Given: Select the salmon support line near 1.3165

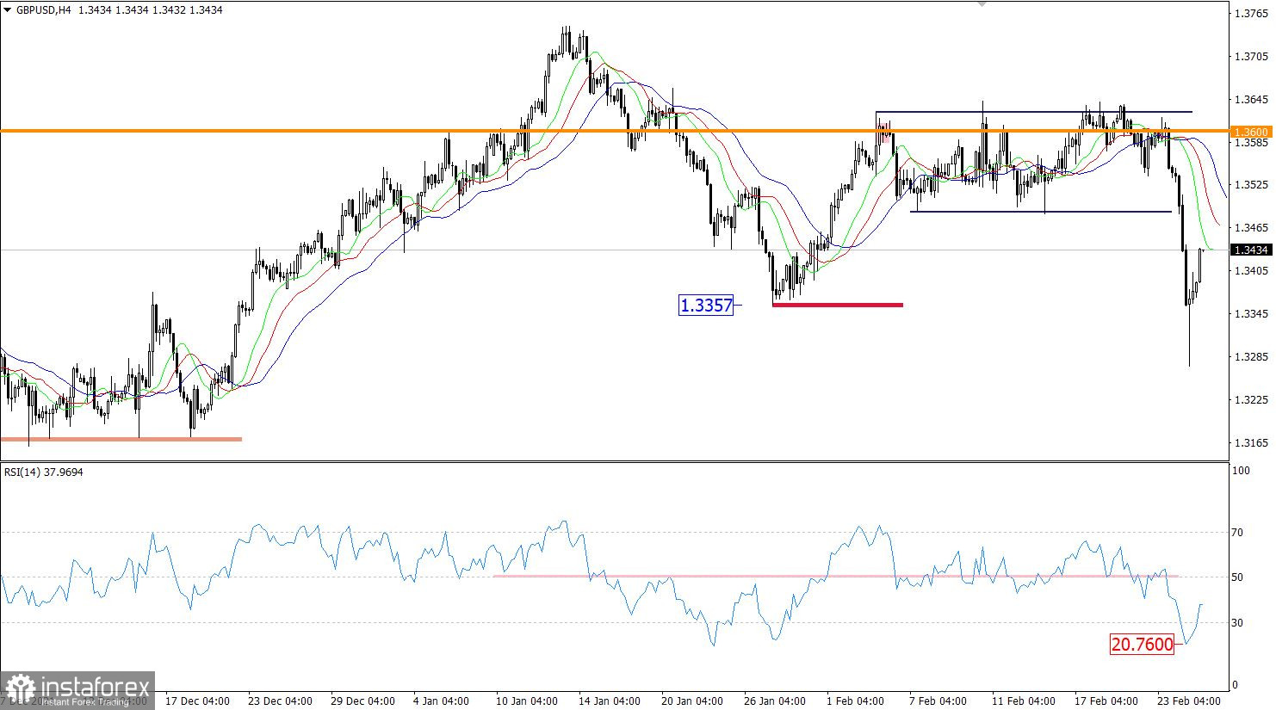Looking at the screenshot, I should coord(121,439).
